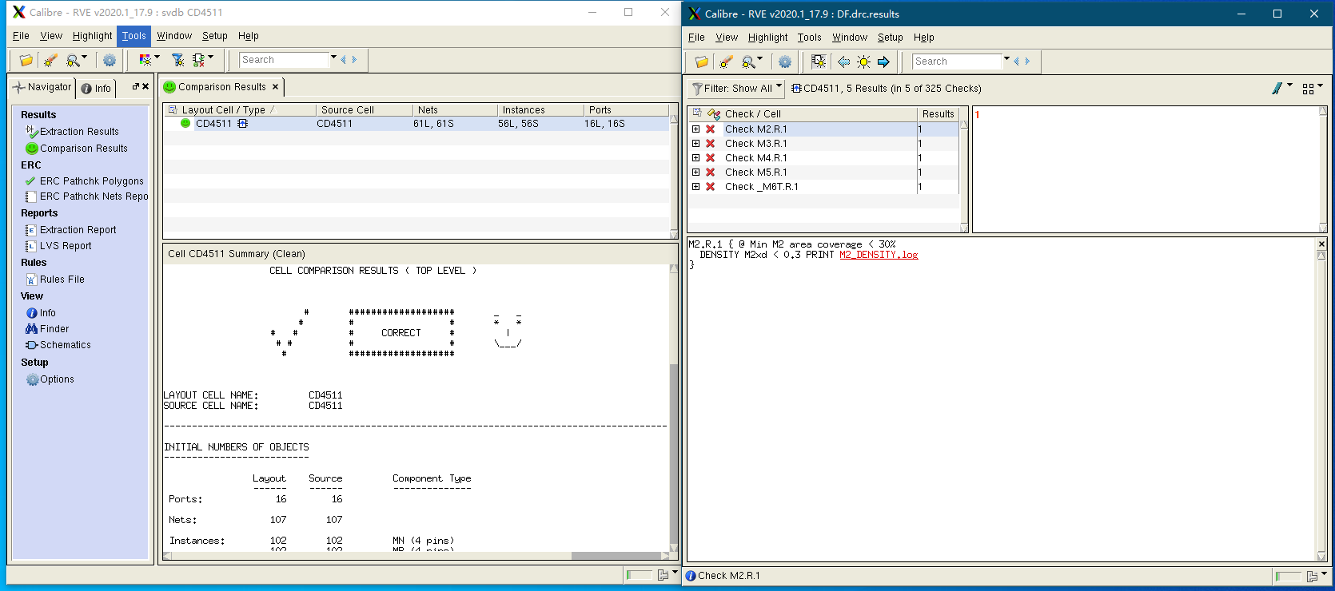Click zoom magnifier icon in DRC toolbar

(748, 61)
